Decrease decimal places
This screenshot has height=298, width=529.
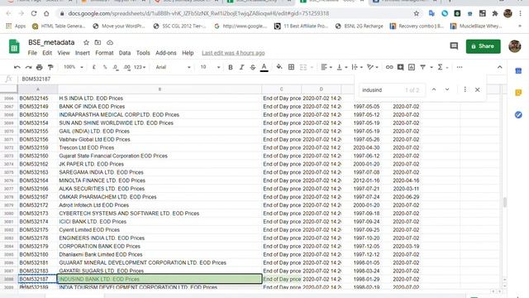116,67
